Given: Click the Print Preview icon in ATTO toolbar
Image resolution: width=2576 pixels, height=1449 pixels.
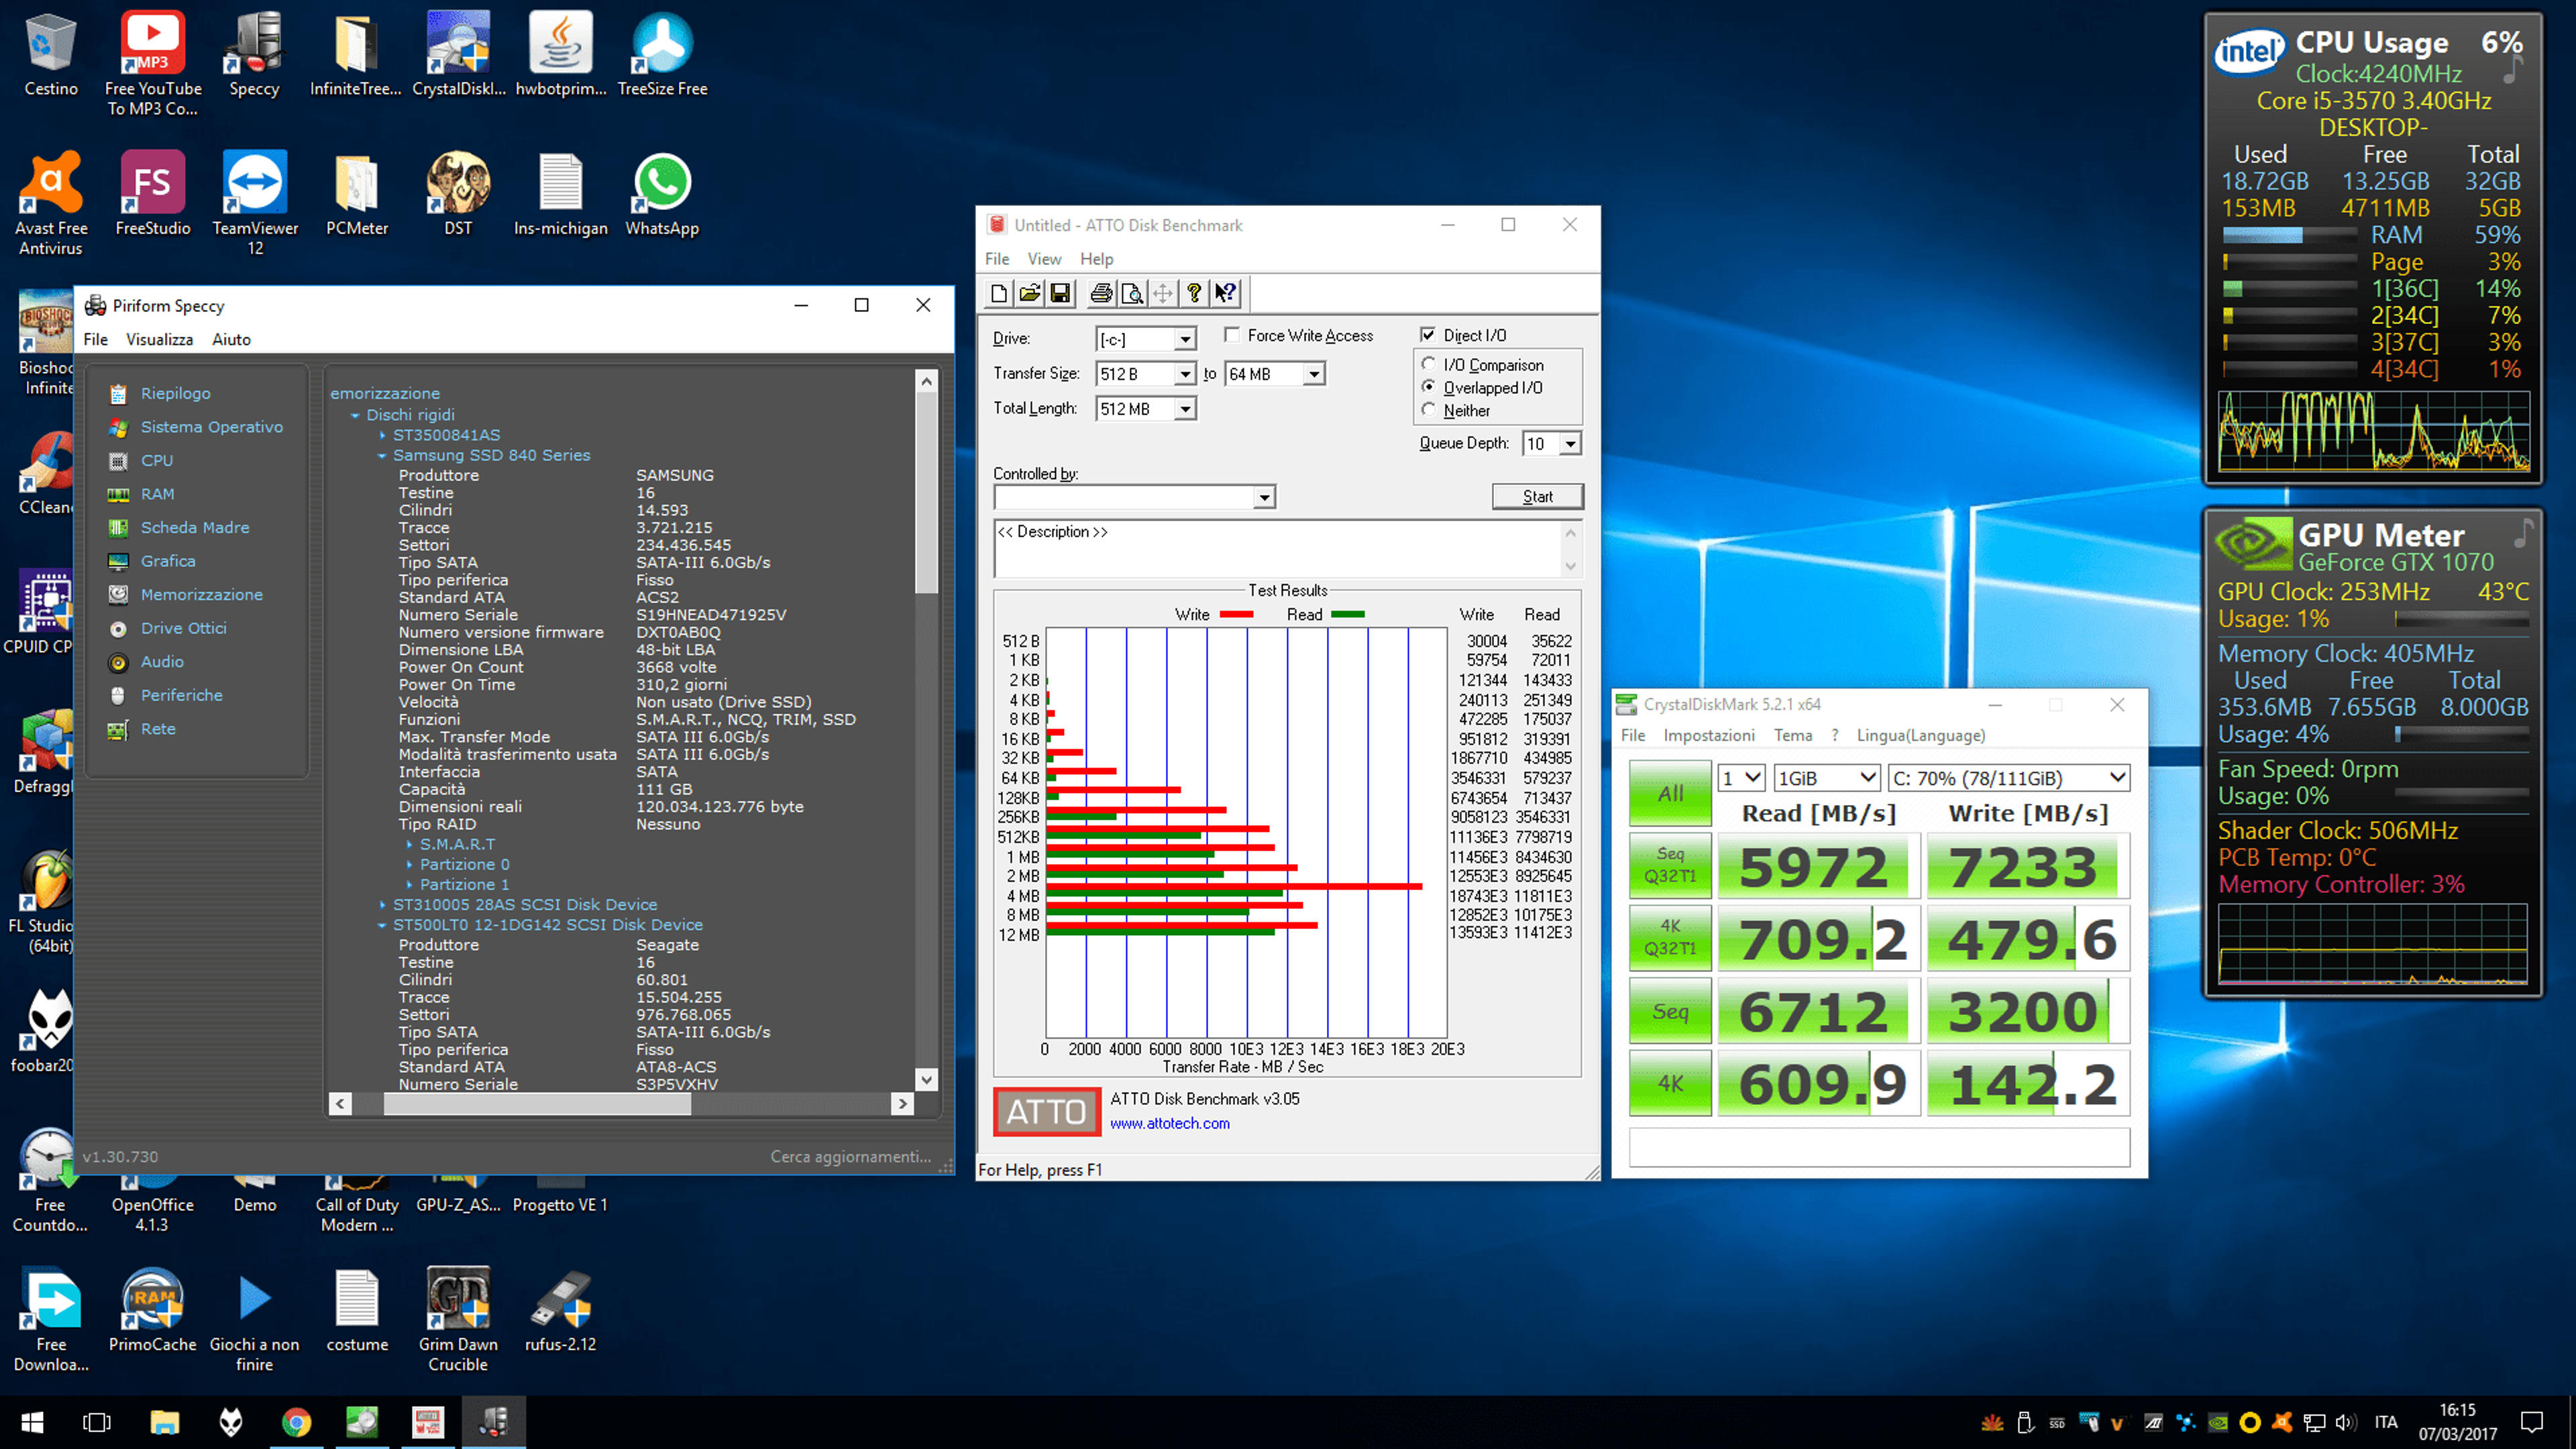Looking at the screenshot, I should pos(1132,293).
